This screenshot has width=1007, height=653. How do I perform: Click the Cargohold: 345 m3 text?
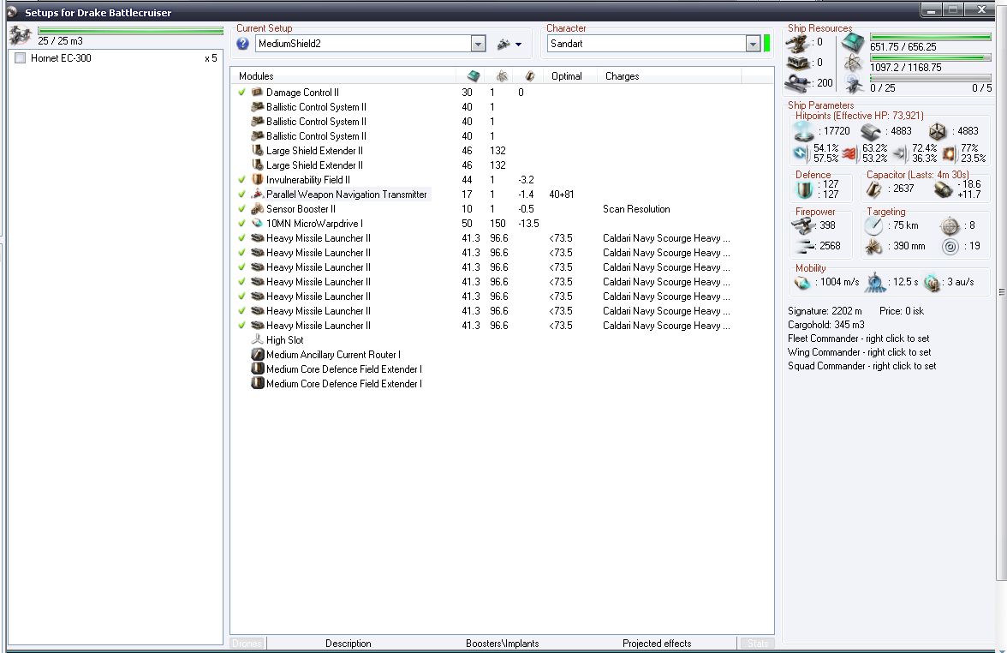tap(825, 325)
